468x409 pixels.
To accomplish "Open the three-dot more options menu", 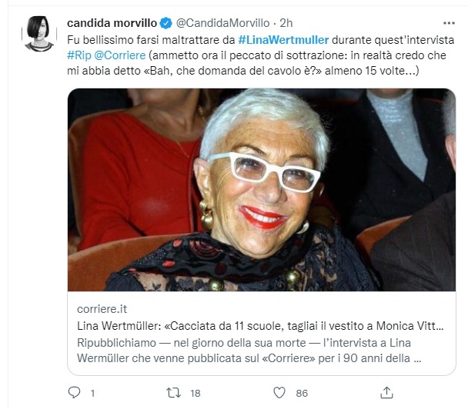I will click(449, 23).
